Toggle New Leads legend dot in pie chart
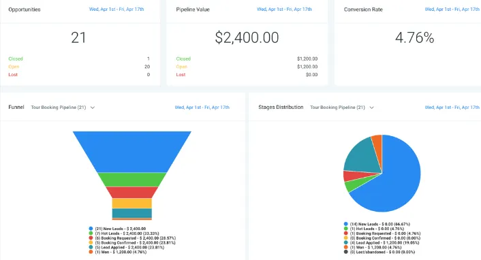This screenshot has height=260, width=481. 345,224
